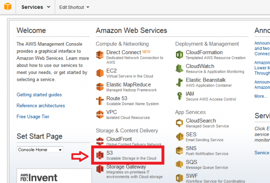Open Reference architectures link
The height and width of the screenshot is (183, 270).
(x=40, y=106)
